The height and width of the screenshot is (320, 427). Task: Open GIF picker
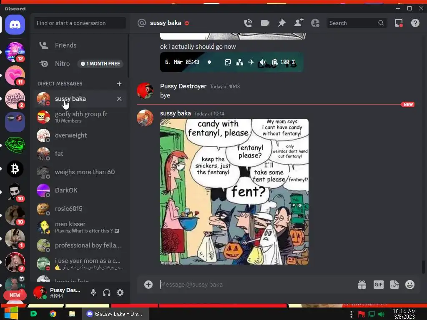379,285
